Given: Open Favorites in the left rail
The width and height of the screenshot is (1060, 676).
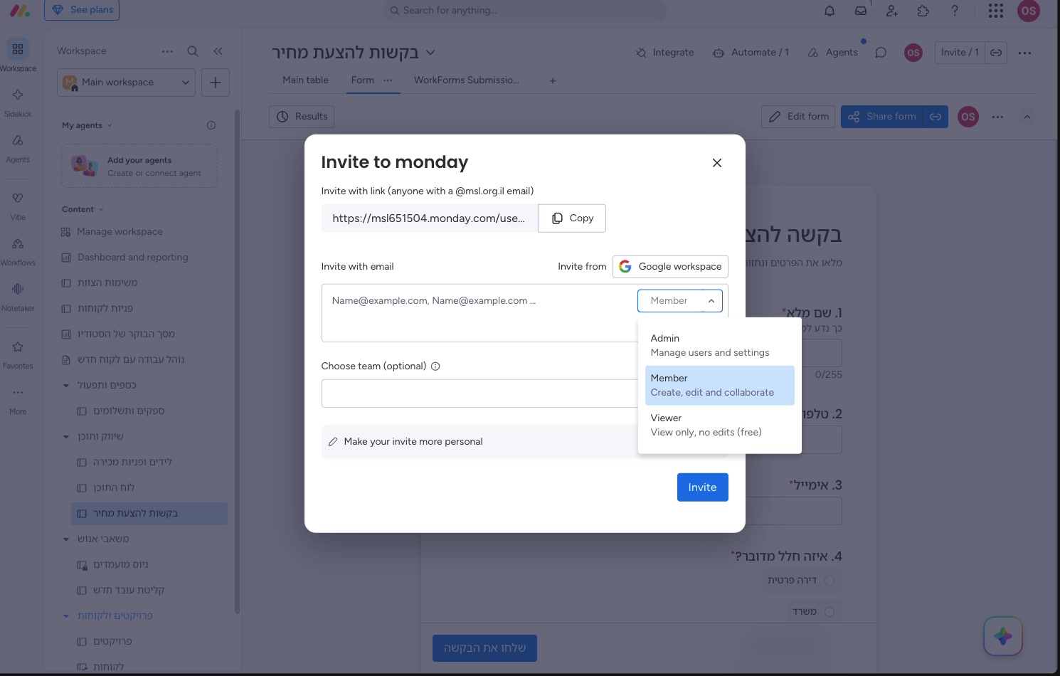Looking at the screenshot, I should tap(18, 354).
